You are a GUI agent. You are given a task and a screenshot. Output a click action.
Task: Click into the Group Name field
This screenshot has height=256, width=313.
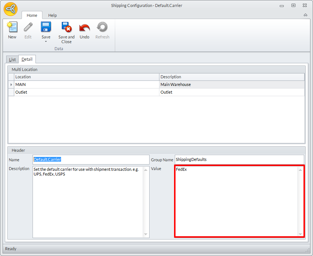(240, 159)
